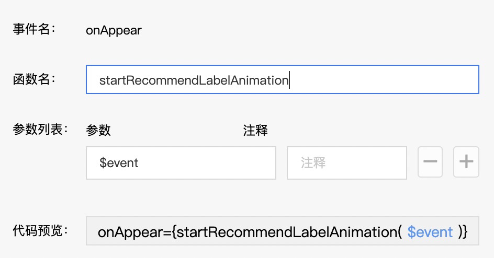This screenshot has width=494, height=258.
Task: Click the plus button to add parameter
Action: 466,162
